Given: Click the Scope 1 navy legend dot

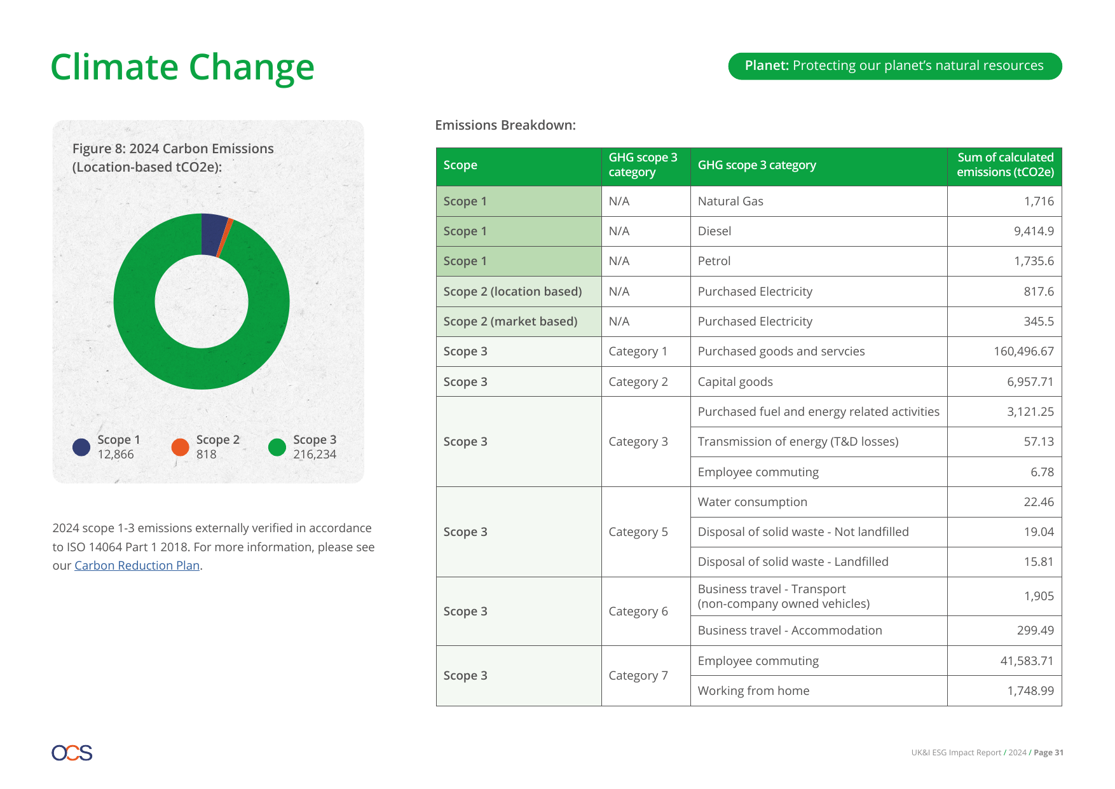Looking at the screenshot, I should (x=81, y=448).
